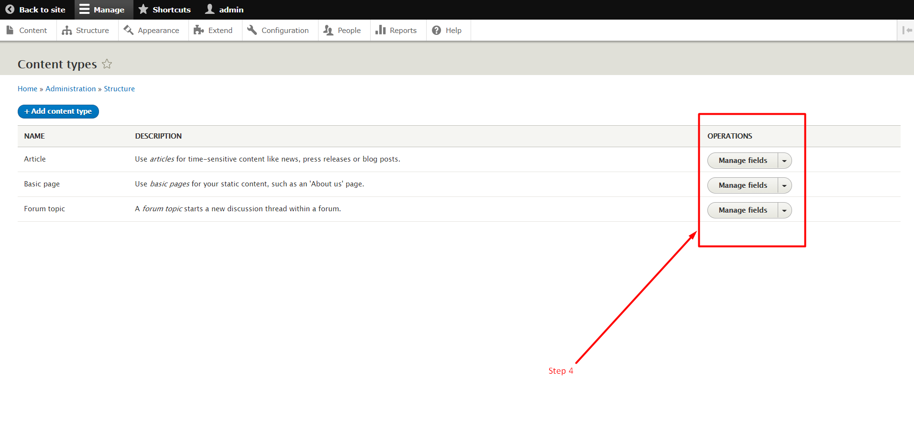
Task: Click the Extend puzzle piece icon
Action: point(198,30)
